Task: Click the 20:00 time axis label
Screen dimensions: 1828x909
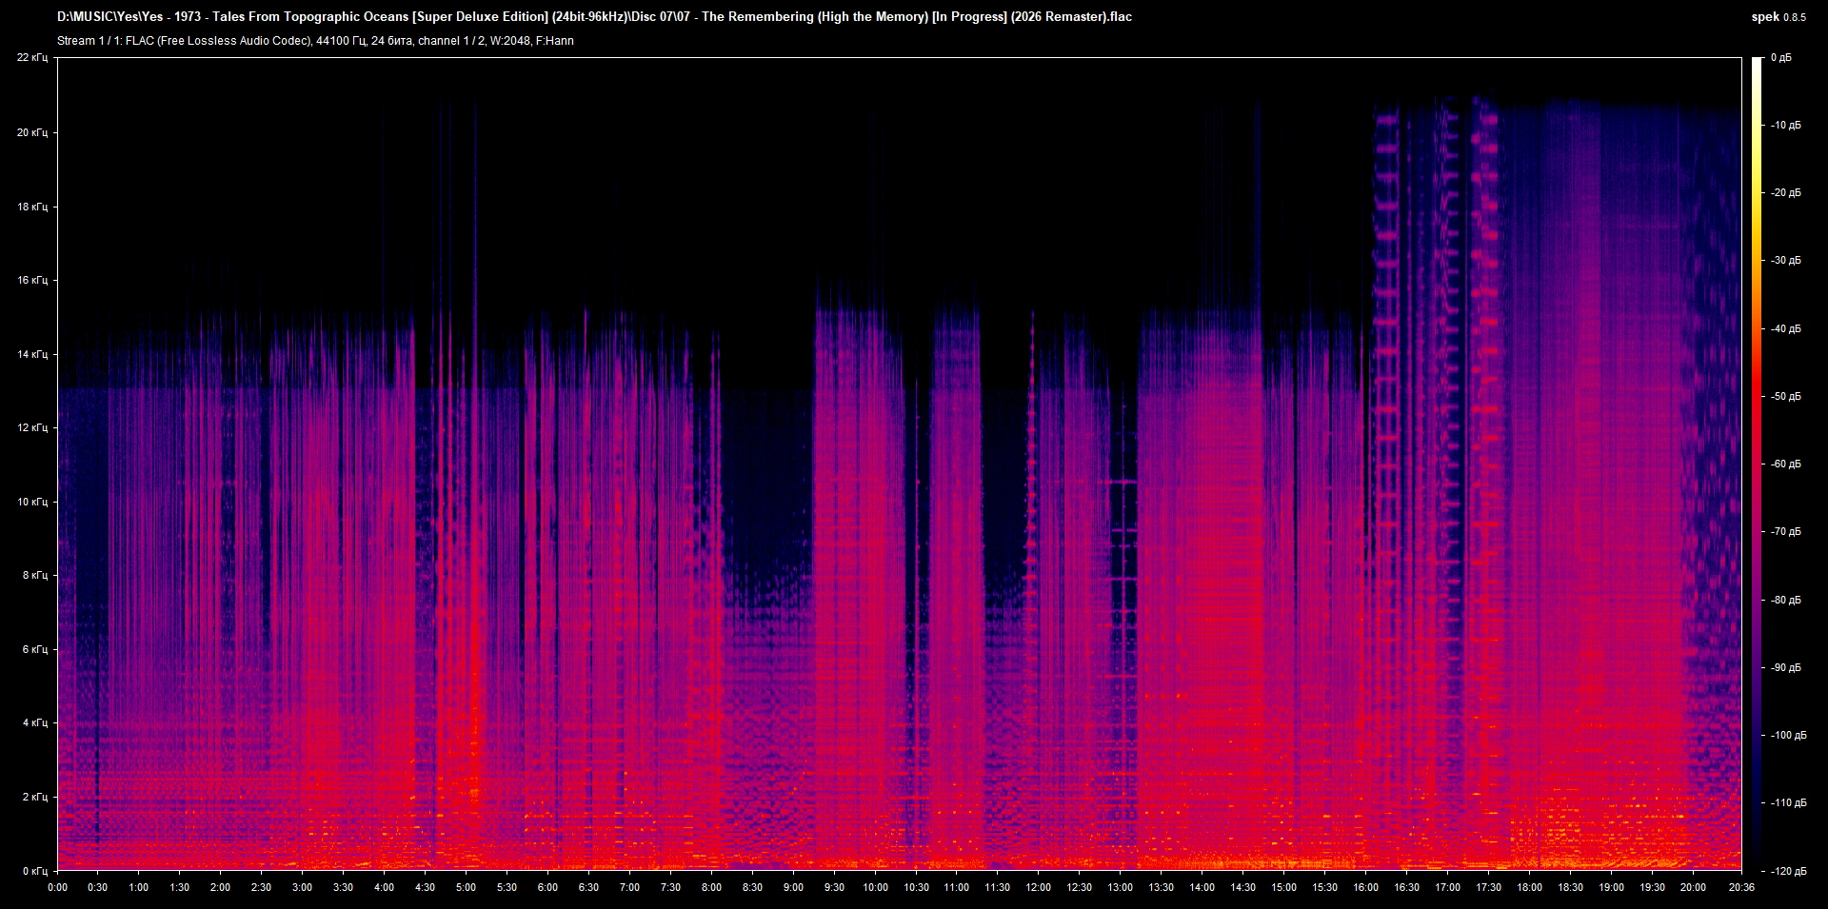Action: [x=1693, y=887]
